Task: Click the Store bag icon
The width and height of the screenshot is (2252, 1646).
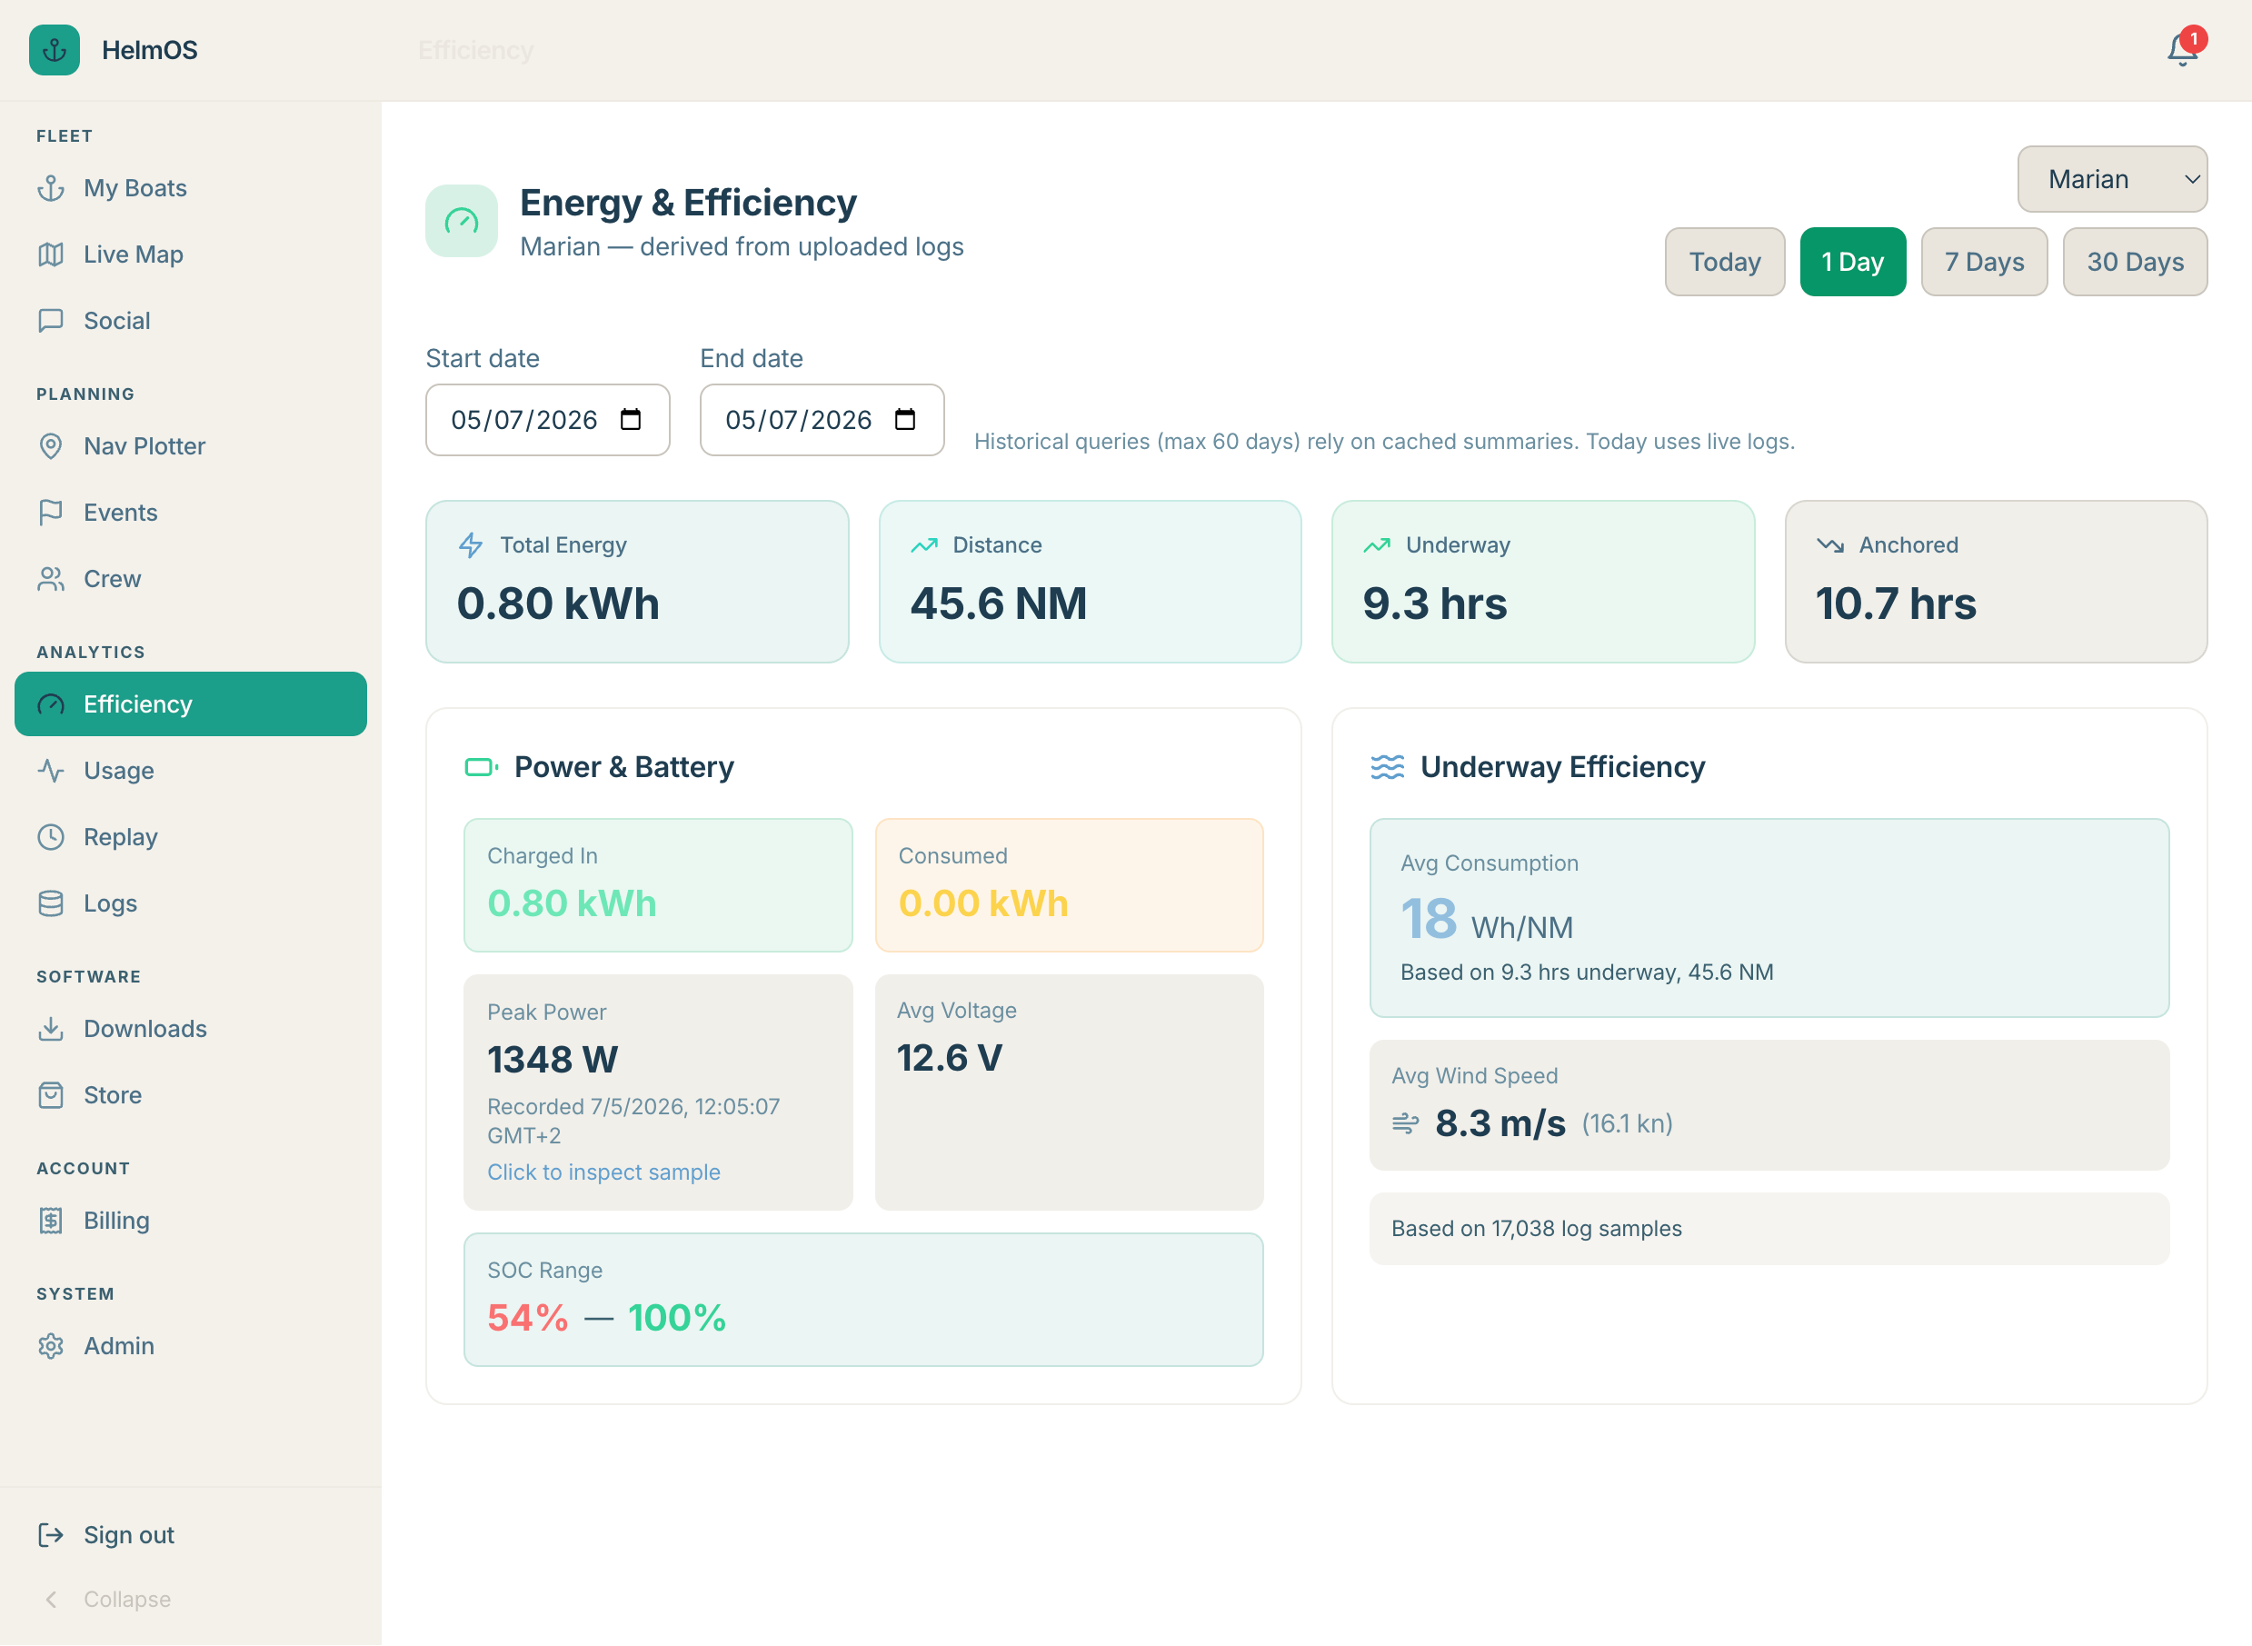Action: click(51, 1095)
